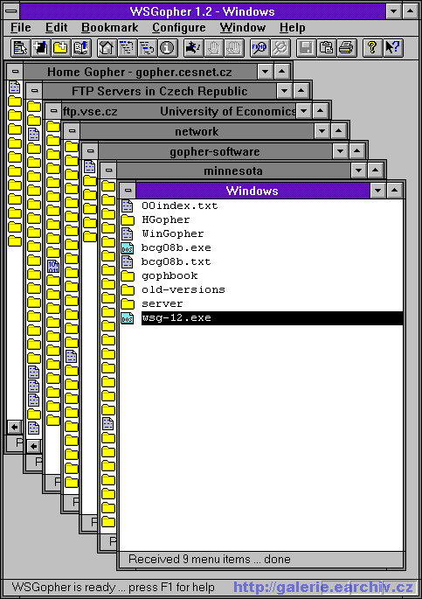Select wsg-12.exe in the Windows list
Viewport: 422px width, 599px height.
coord(272,317)
